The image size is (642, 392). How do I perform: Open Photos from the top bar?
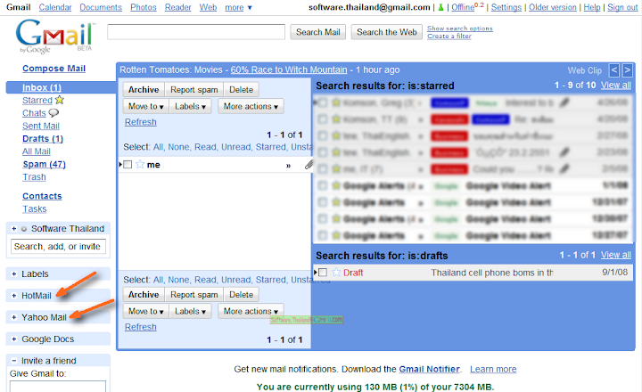(144, 7)
